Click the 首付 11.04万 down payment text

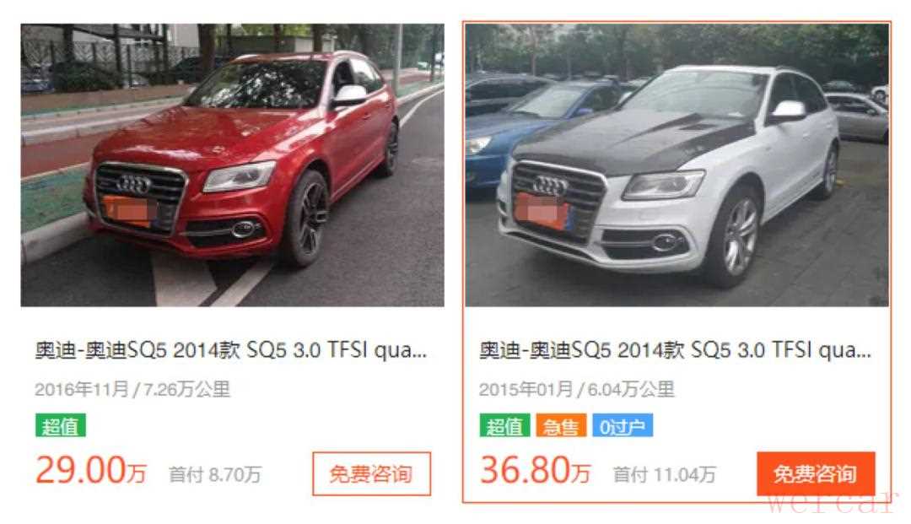click(665, 474)
